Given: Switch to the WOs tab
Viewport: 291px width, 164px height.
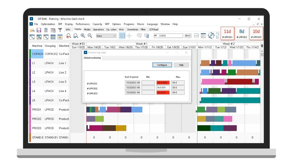Looking at the screenshot, I should pyautogui.click(x=121, y=29).
